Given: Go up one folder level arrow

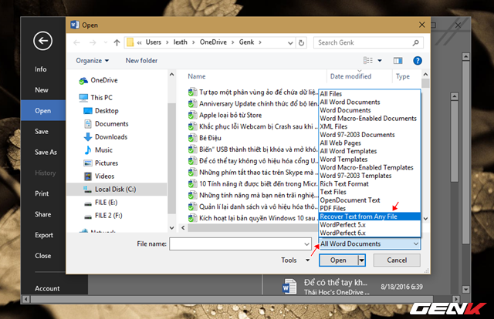Looking at the screenshot, I should click(117, 42).
